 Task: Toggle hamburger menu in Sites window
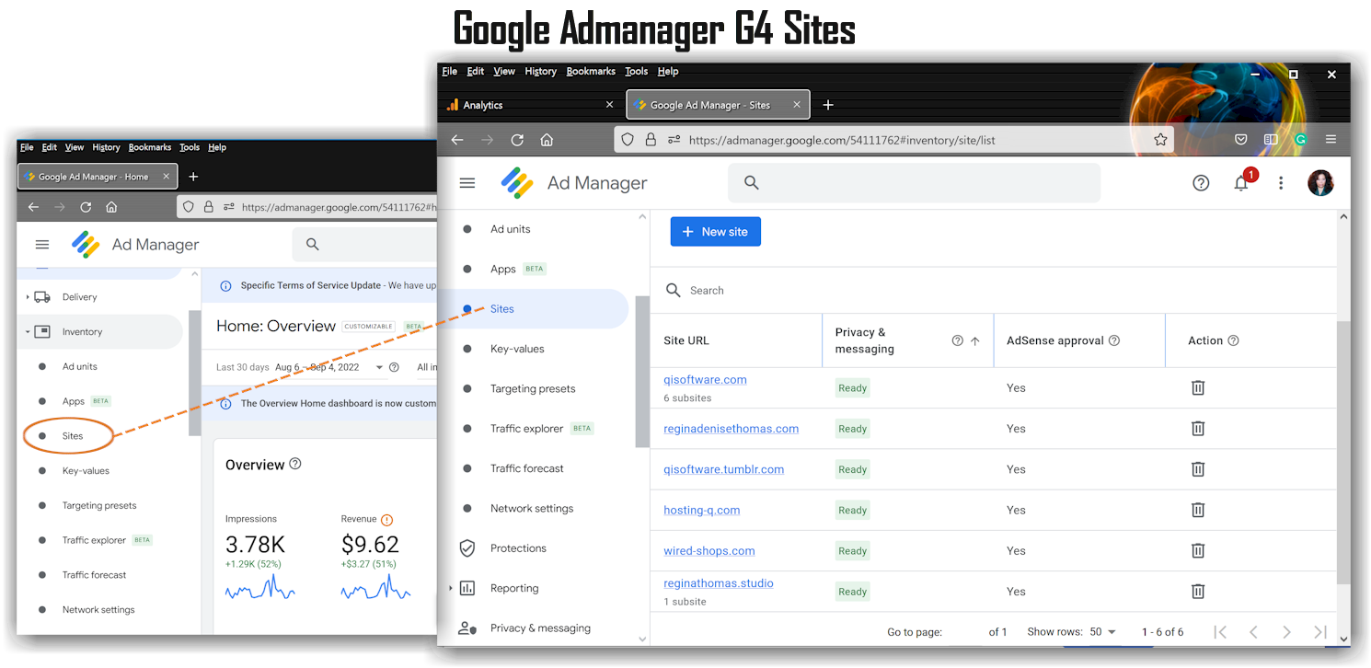point(467,183)
